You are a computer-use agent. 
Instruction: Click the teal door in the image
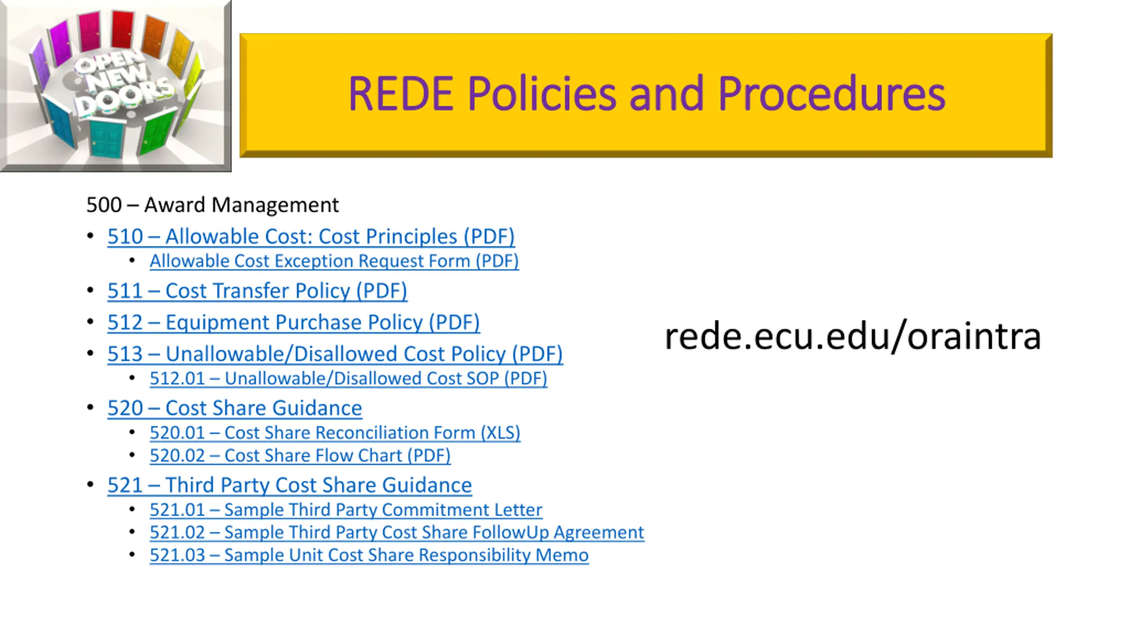point(106,139)
